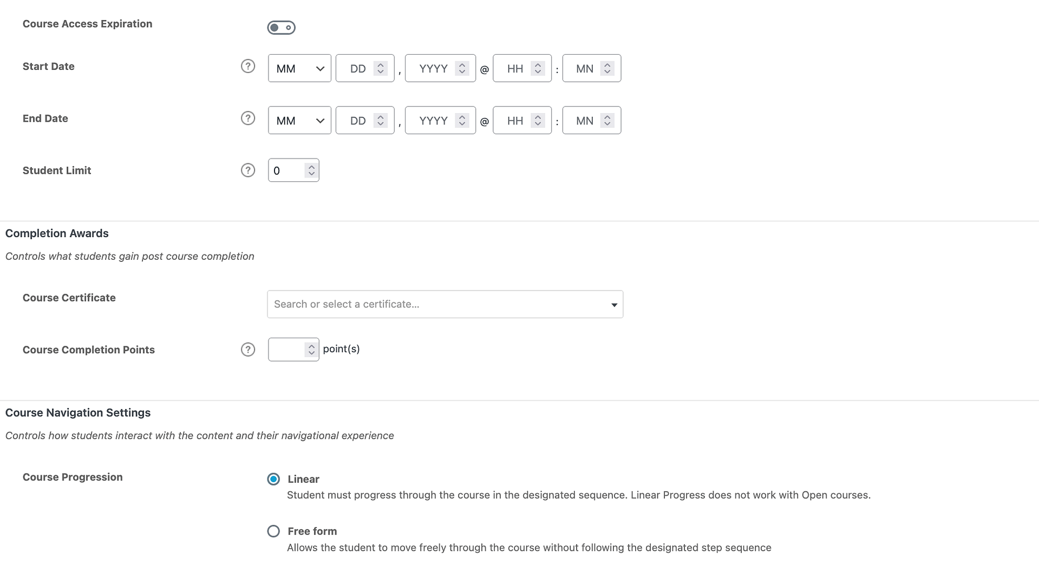
Task: Click the Start Date minute field
Action: click(x=584, y=69)
